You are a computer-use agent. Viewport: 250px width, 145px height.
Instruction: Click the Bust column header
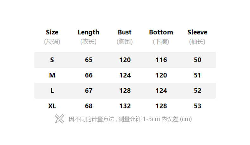point(125,32)
